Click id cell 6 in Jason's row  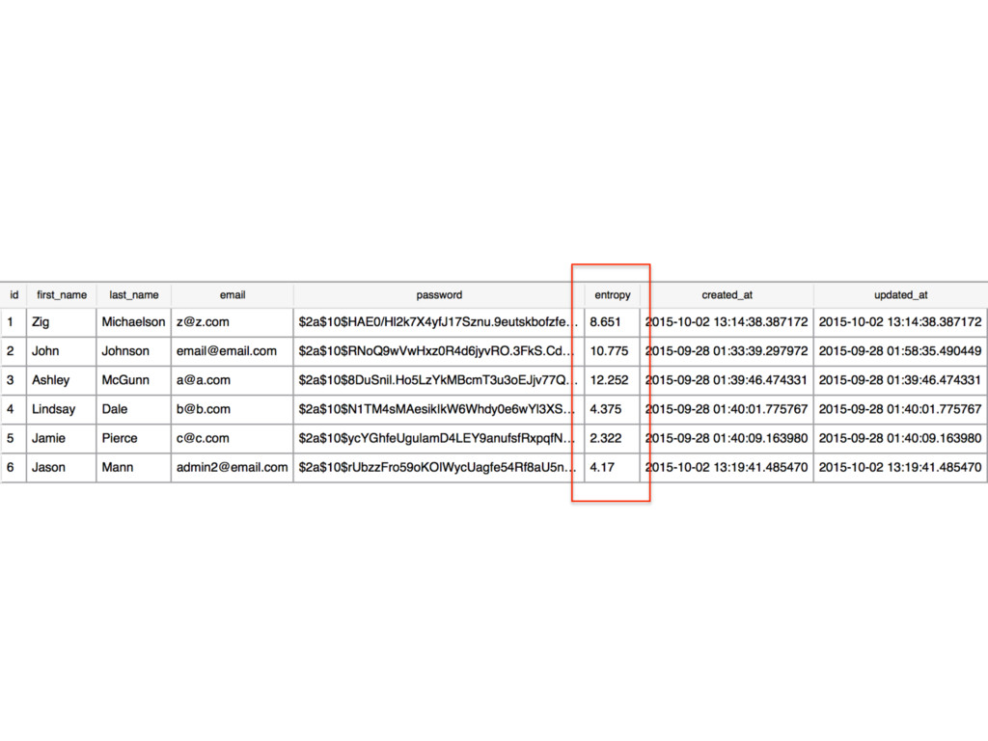(x=14, y=467)
